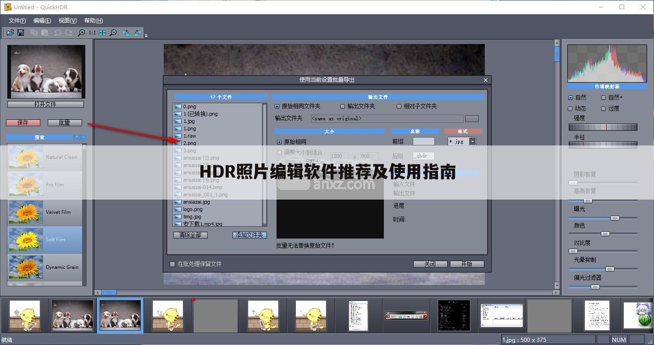Click the 关闭 button in dialog
Screen dimensions: 654x345
tap(430, 264)
